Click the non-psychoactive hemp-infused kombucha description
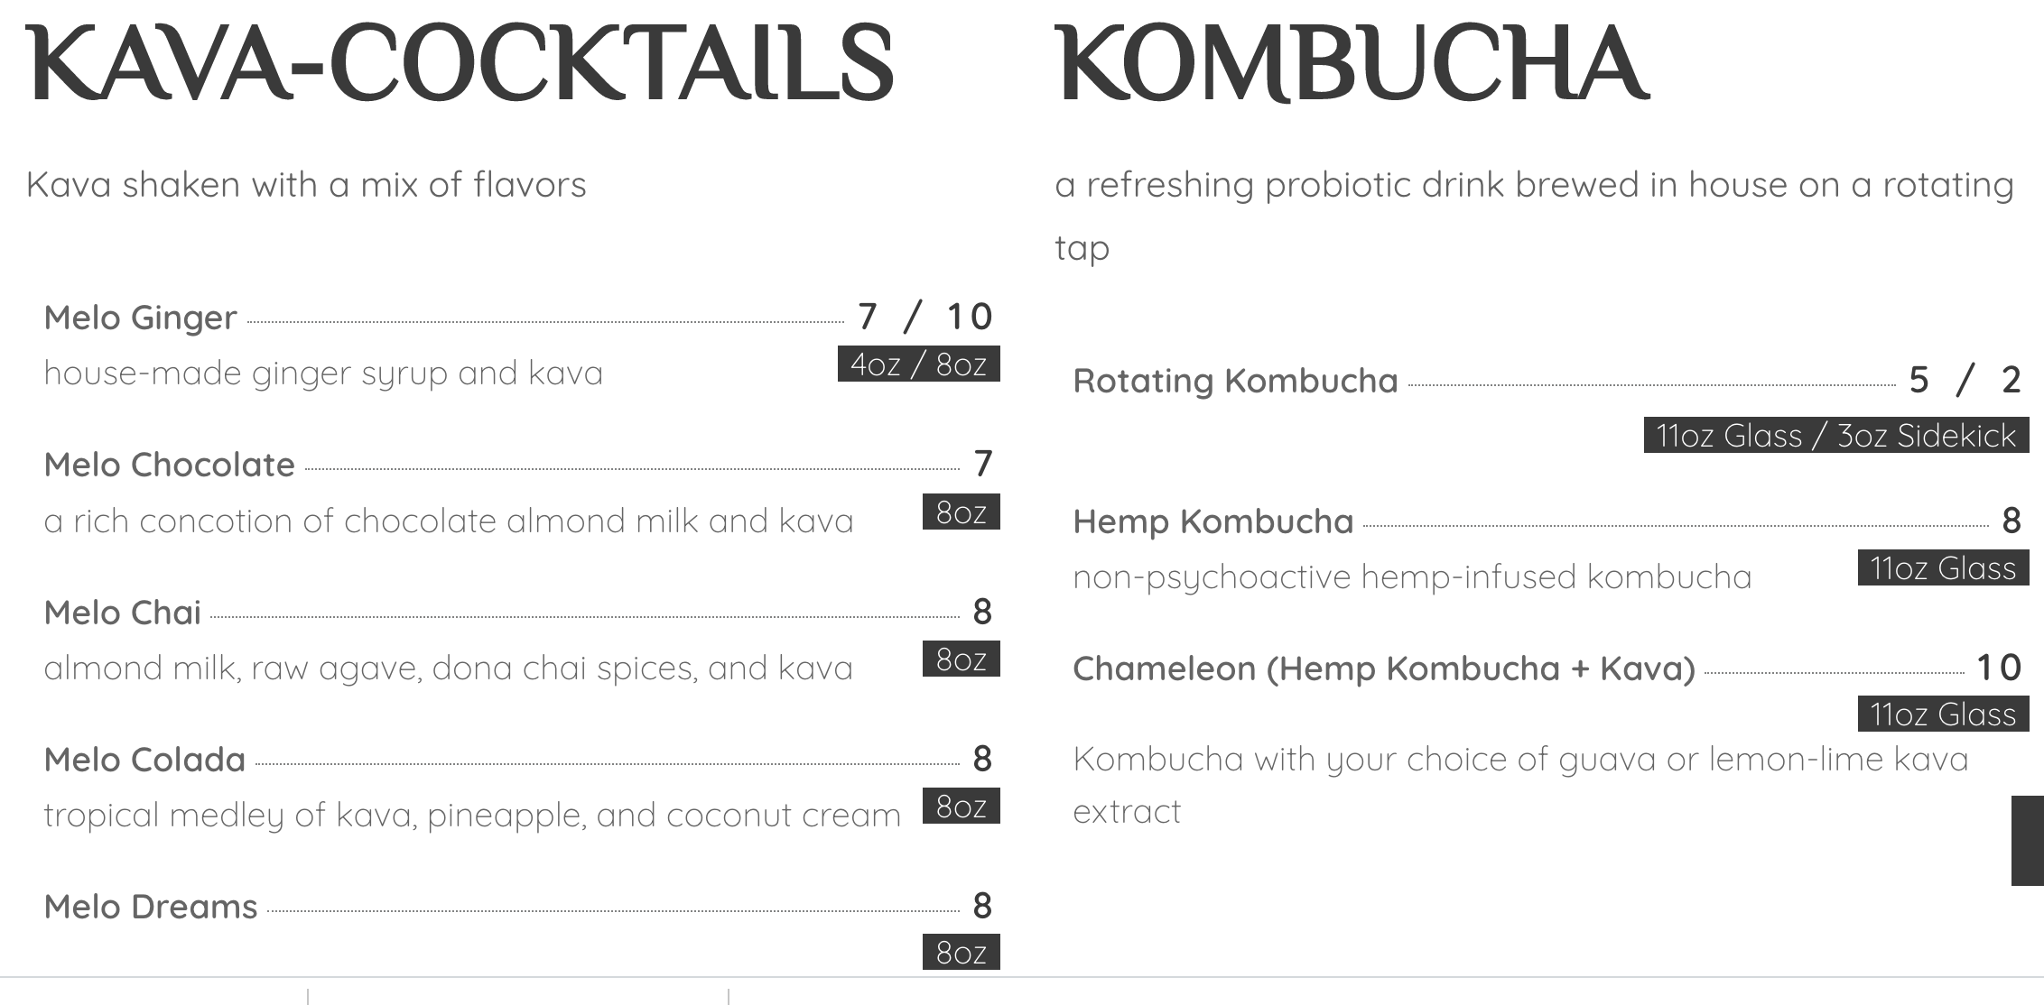The image size is (2044, 1005). tap(1412, 577)
